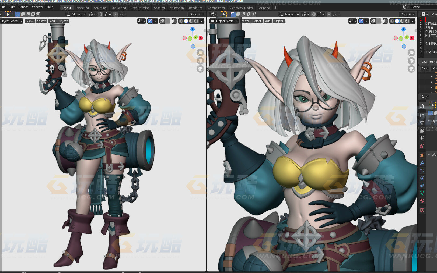Toggle snapping magnet in left viewport
Image resolution: width=437 pixels, height=273 pixels.
click(100, 14)
